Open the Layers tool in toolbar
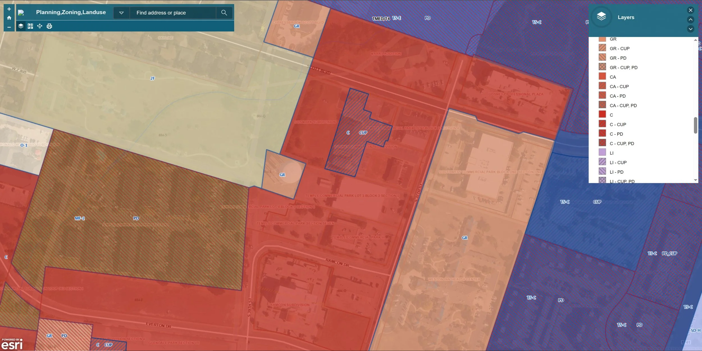This screenshot has width=702, height=351. click(21, 26)
